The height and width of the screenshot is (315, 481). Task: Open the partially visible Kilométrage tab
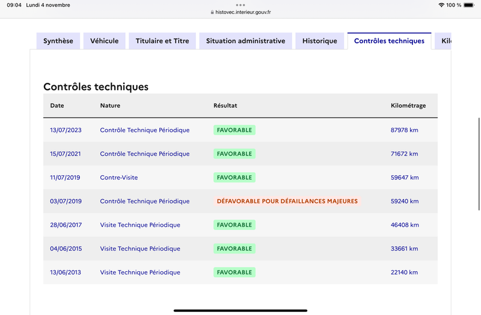coord(443,41)
